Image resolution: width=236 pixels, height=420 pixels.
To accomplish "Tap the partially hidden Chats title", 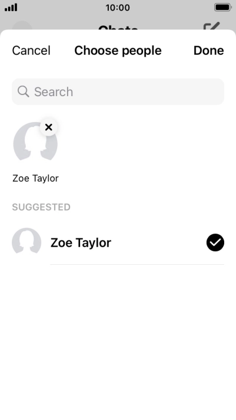I will tap(118, 27).
